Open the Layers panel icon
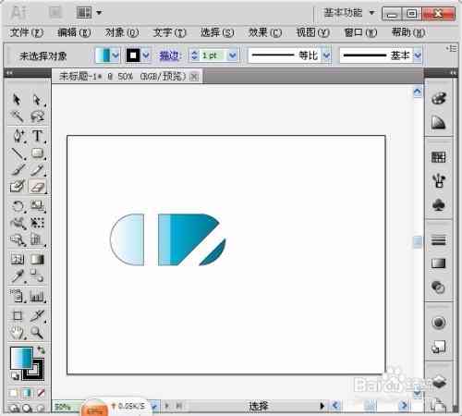Viewport: 462px width, 416px height. point(439,382)
